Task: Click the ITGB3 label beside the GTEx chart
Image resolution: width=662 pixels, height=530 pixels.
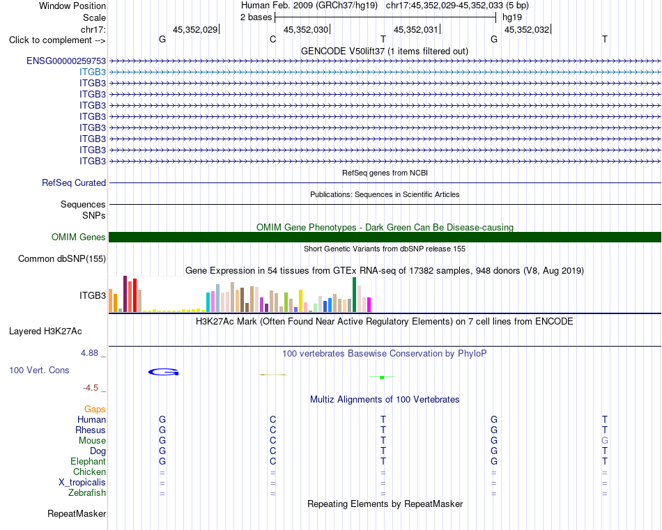Action: tap(93, 295)
